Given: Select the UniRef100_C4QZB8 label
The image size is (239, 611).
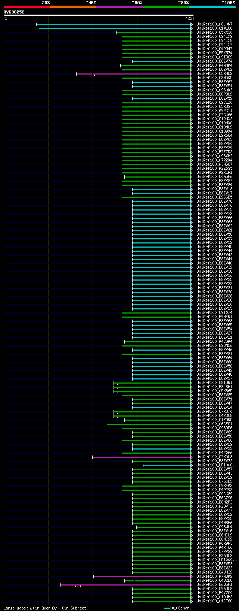Looking at the screenshot, I should pos(214,581).
